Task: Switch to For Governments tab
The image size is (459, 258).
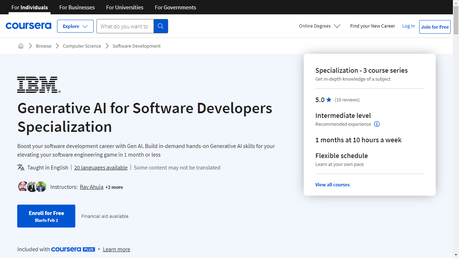Action: (x=175, y=7)
